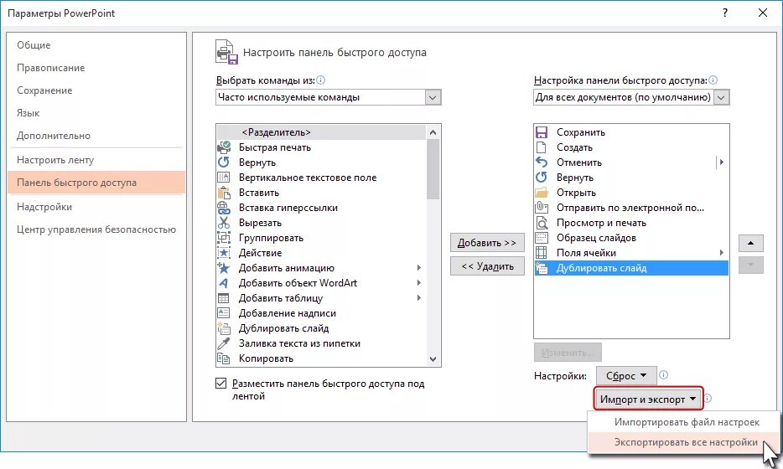Toggle 'Разместить панель быстрого доступа под лентой' checkbox

tap(220, 384)
